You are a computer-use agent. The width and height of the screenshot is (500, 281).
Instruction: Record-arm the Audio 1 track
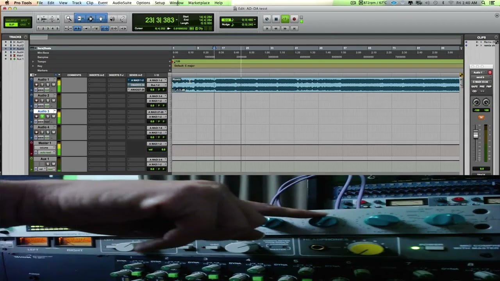[x=36, y=84]
